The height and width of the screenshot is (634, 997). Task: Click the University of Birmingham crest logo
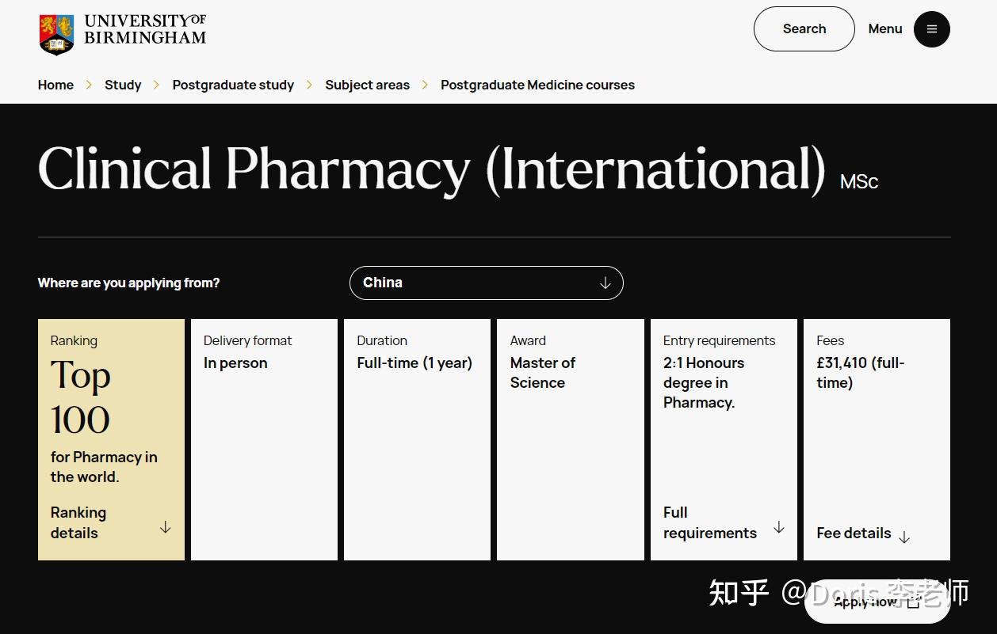(55, 33)
